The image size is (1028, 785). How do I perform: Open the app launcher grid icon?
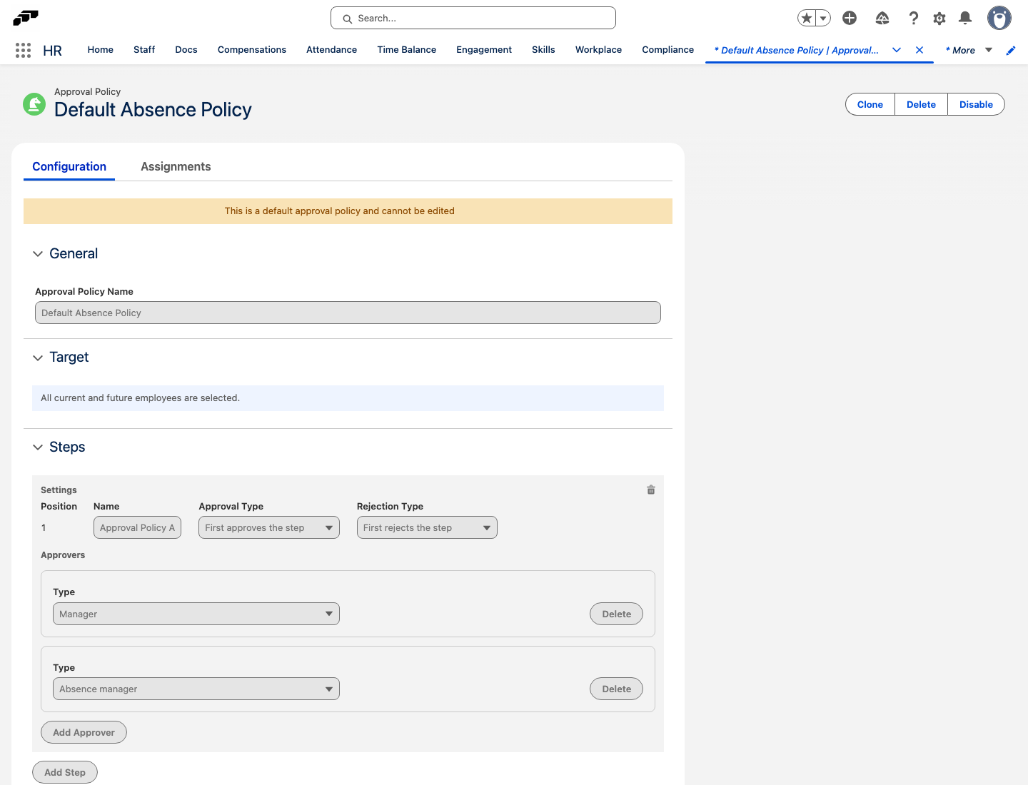pyautogui.click(x=23, y=50)
